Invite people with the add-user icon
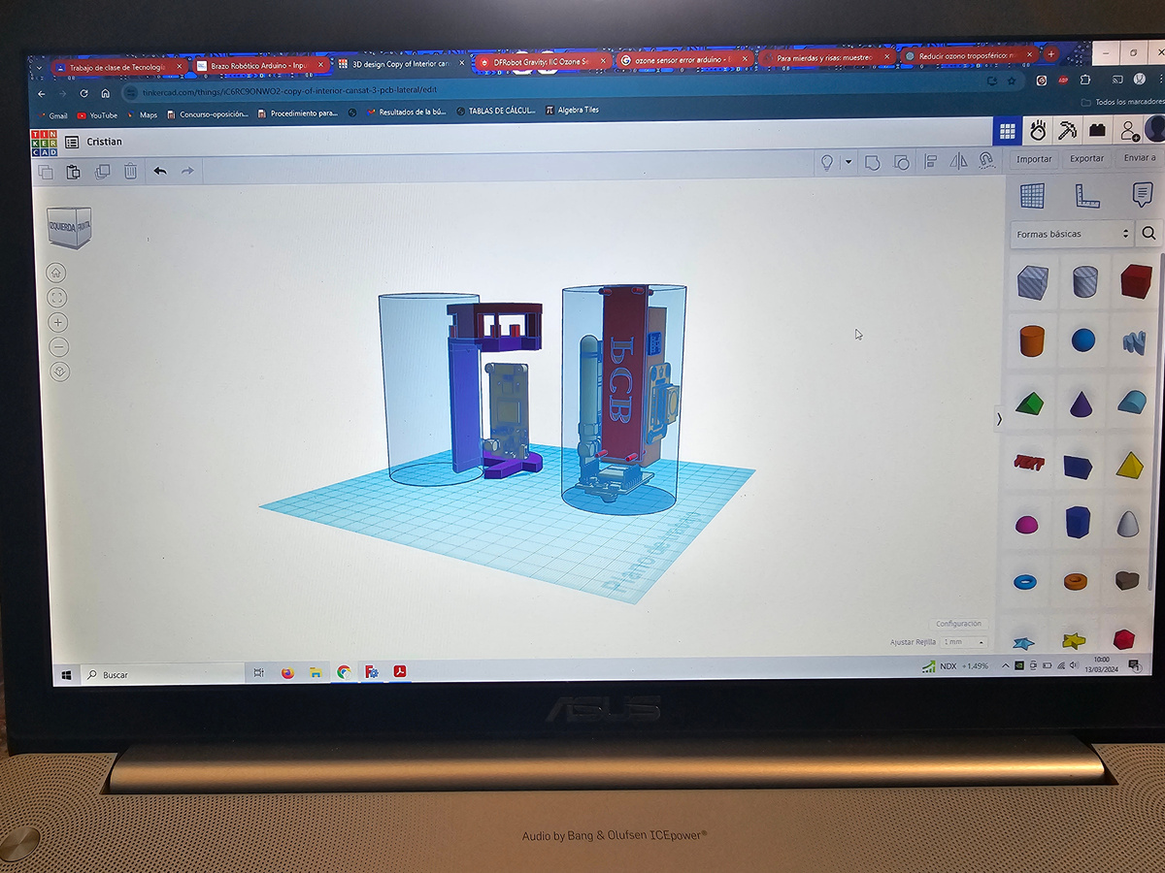This screenshot has height=873, width=1165. point(1128,129)
